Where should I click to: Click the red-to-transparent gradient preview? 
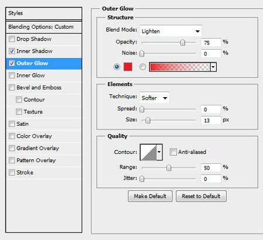[x=180, y=67]
